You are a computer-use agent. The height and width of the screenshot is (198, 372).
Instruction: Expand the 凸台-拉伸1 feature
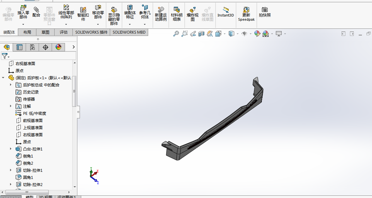coord(10,148)
